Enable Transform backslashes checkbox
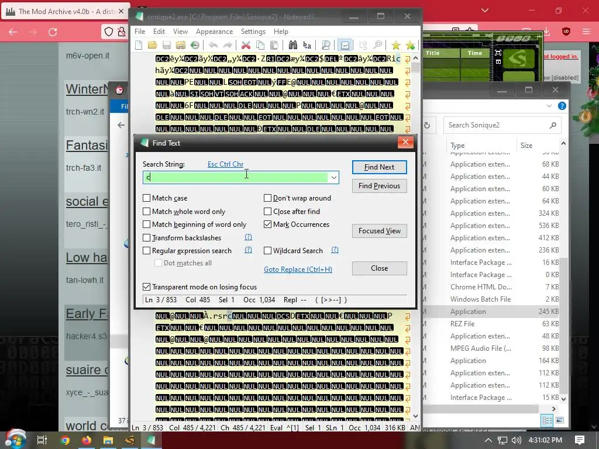Image resolution: width=599 pixels, height=449 pixels. 146,237
